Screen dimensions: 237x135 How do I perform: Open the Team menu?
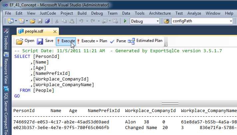(113, 13)
